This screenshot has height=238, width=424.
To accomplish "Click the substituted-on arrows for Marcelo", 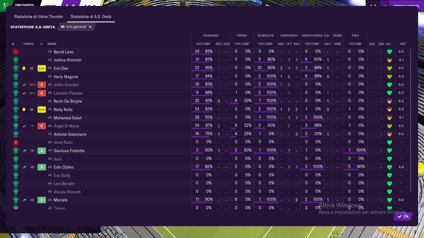I will 24,200.
